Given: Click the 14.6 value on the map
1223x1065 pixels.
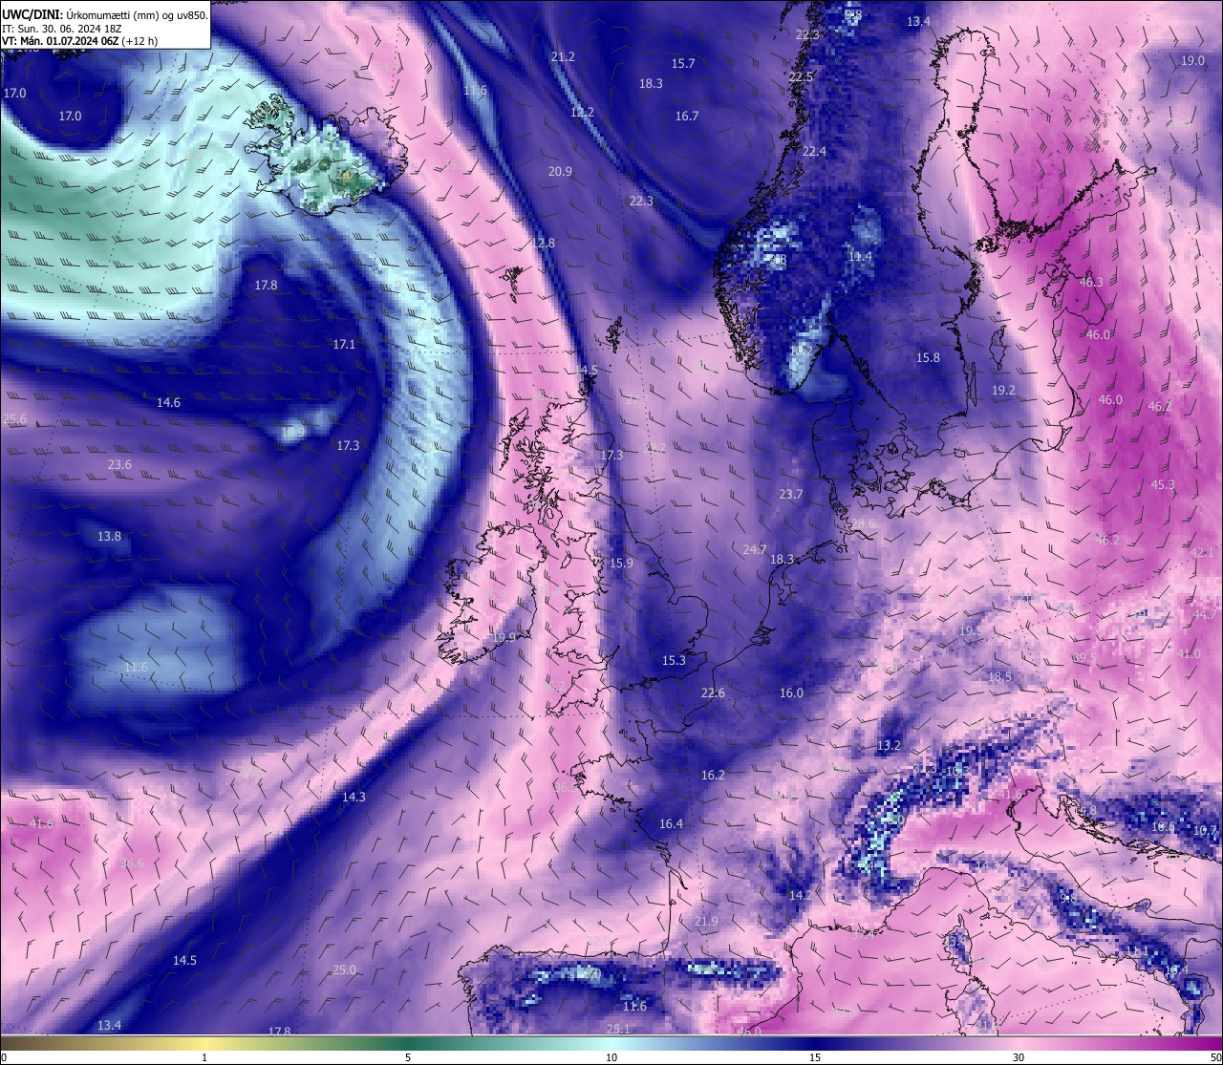Looking at the screenshot, I should click(168, 402).
